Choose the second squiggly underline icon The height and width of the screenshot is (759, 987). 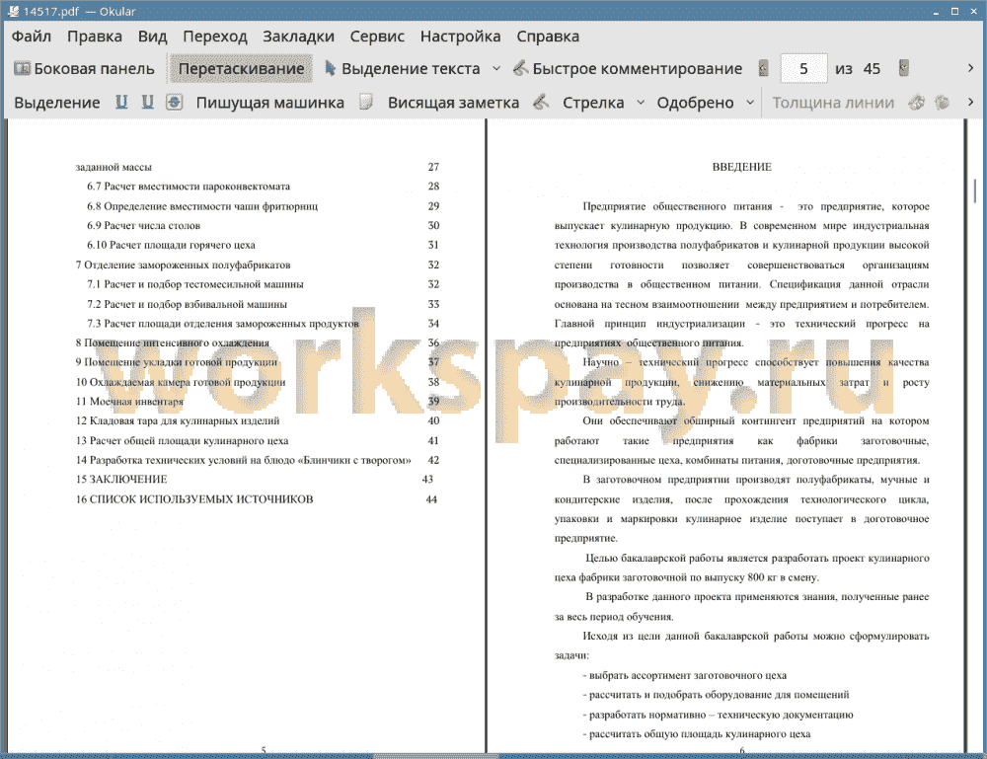pyautogui.click(x=147, y=102)
